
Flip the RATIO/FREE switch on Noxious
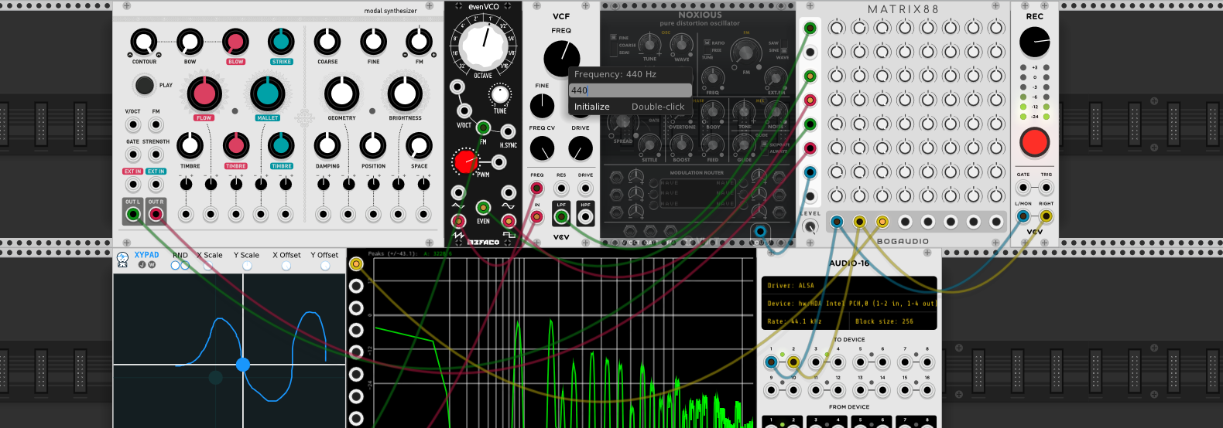[708, 46]
